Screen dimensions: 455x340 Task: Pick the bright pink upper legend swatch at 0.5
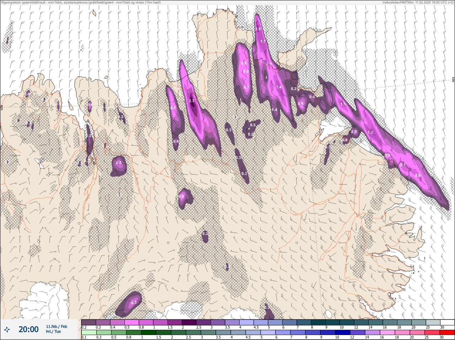pos(132,322)
